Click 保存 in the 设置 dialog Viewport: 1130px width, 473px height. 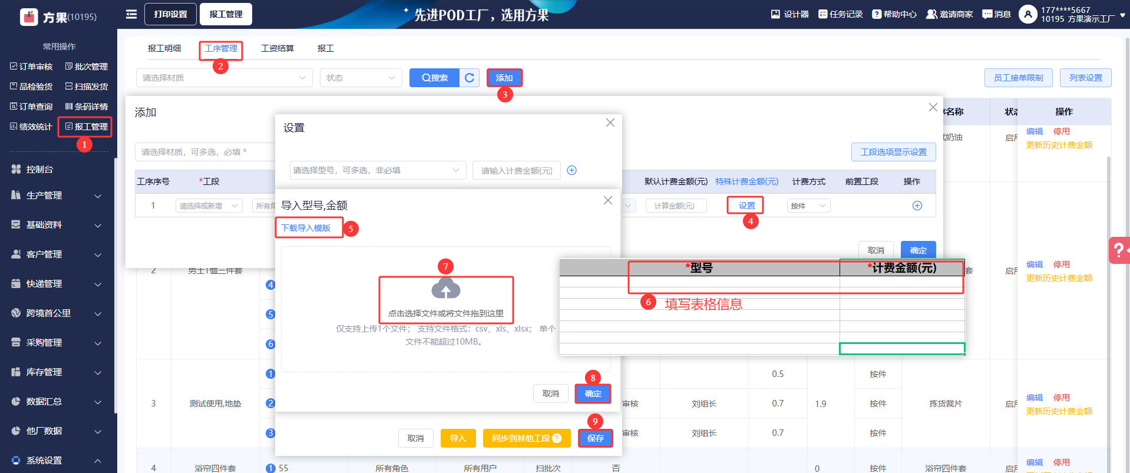click(595, 438)
